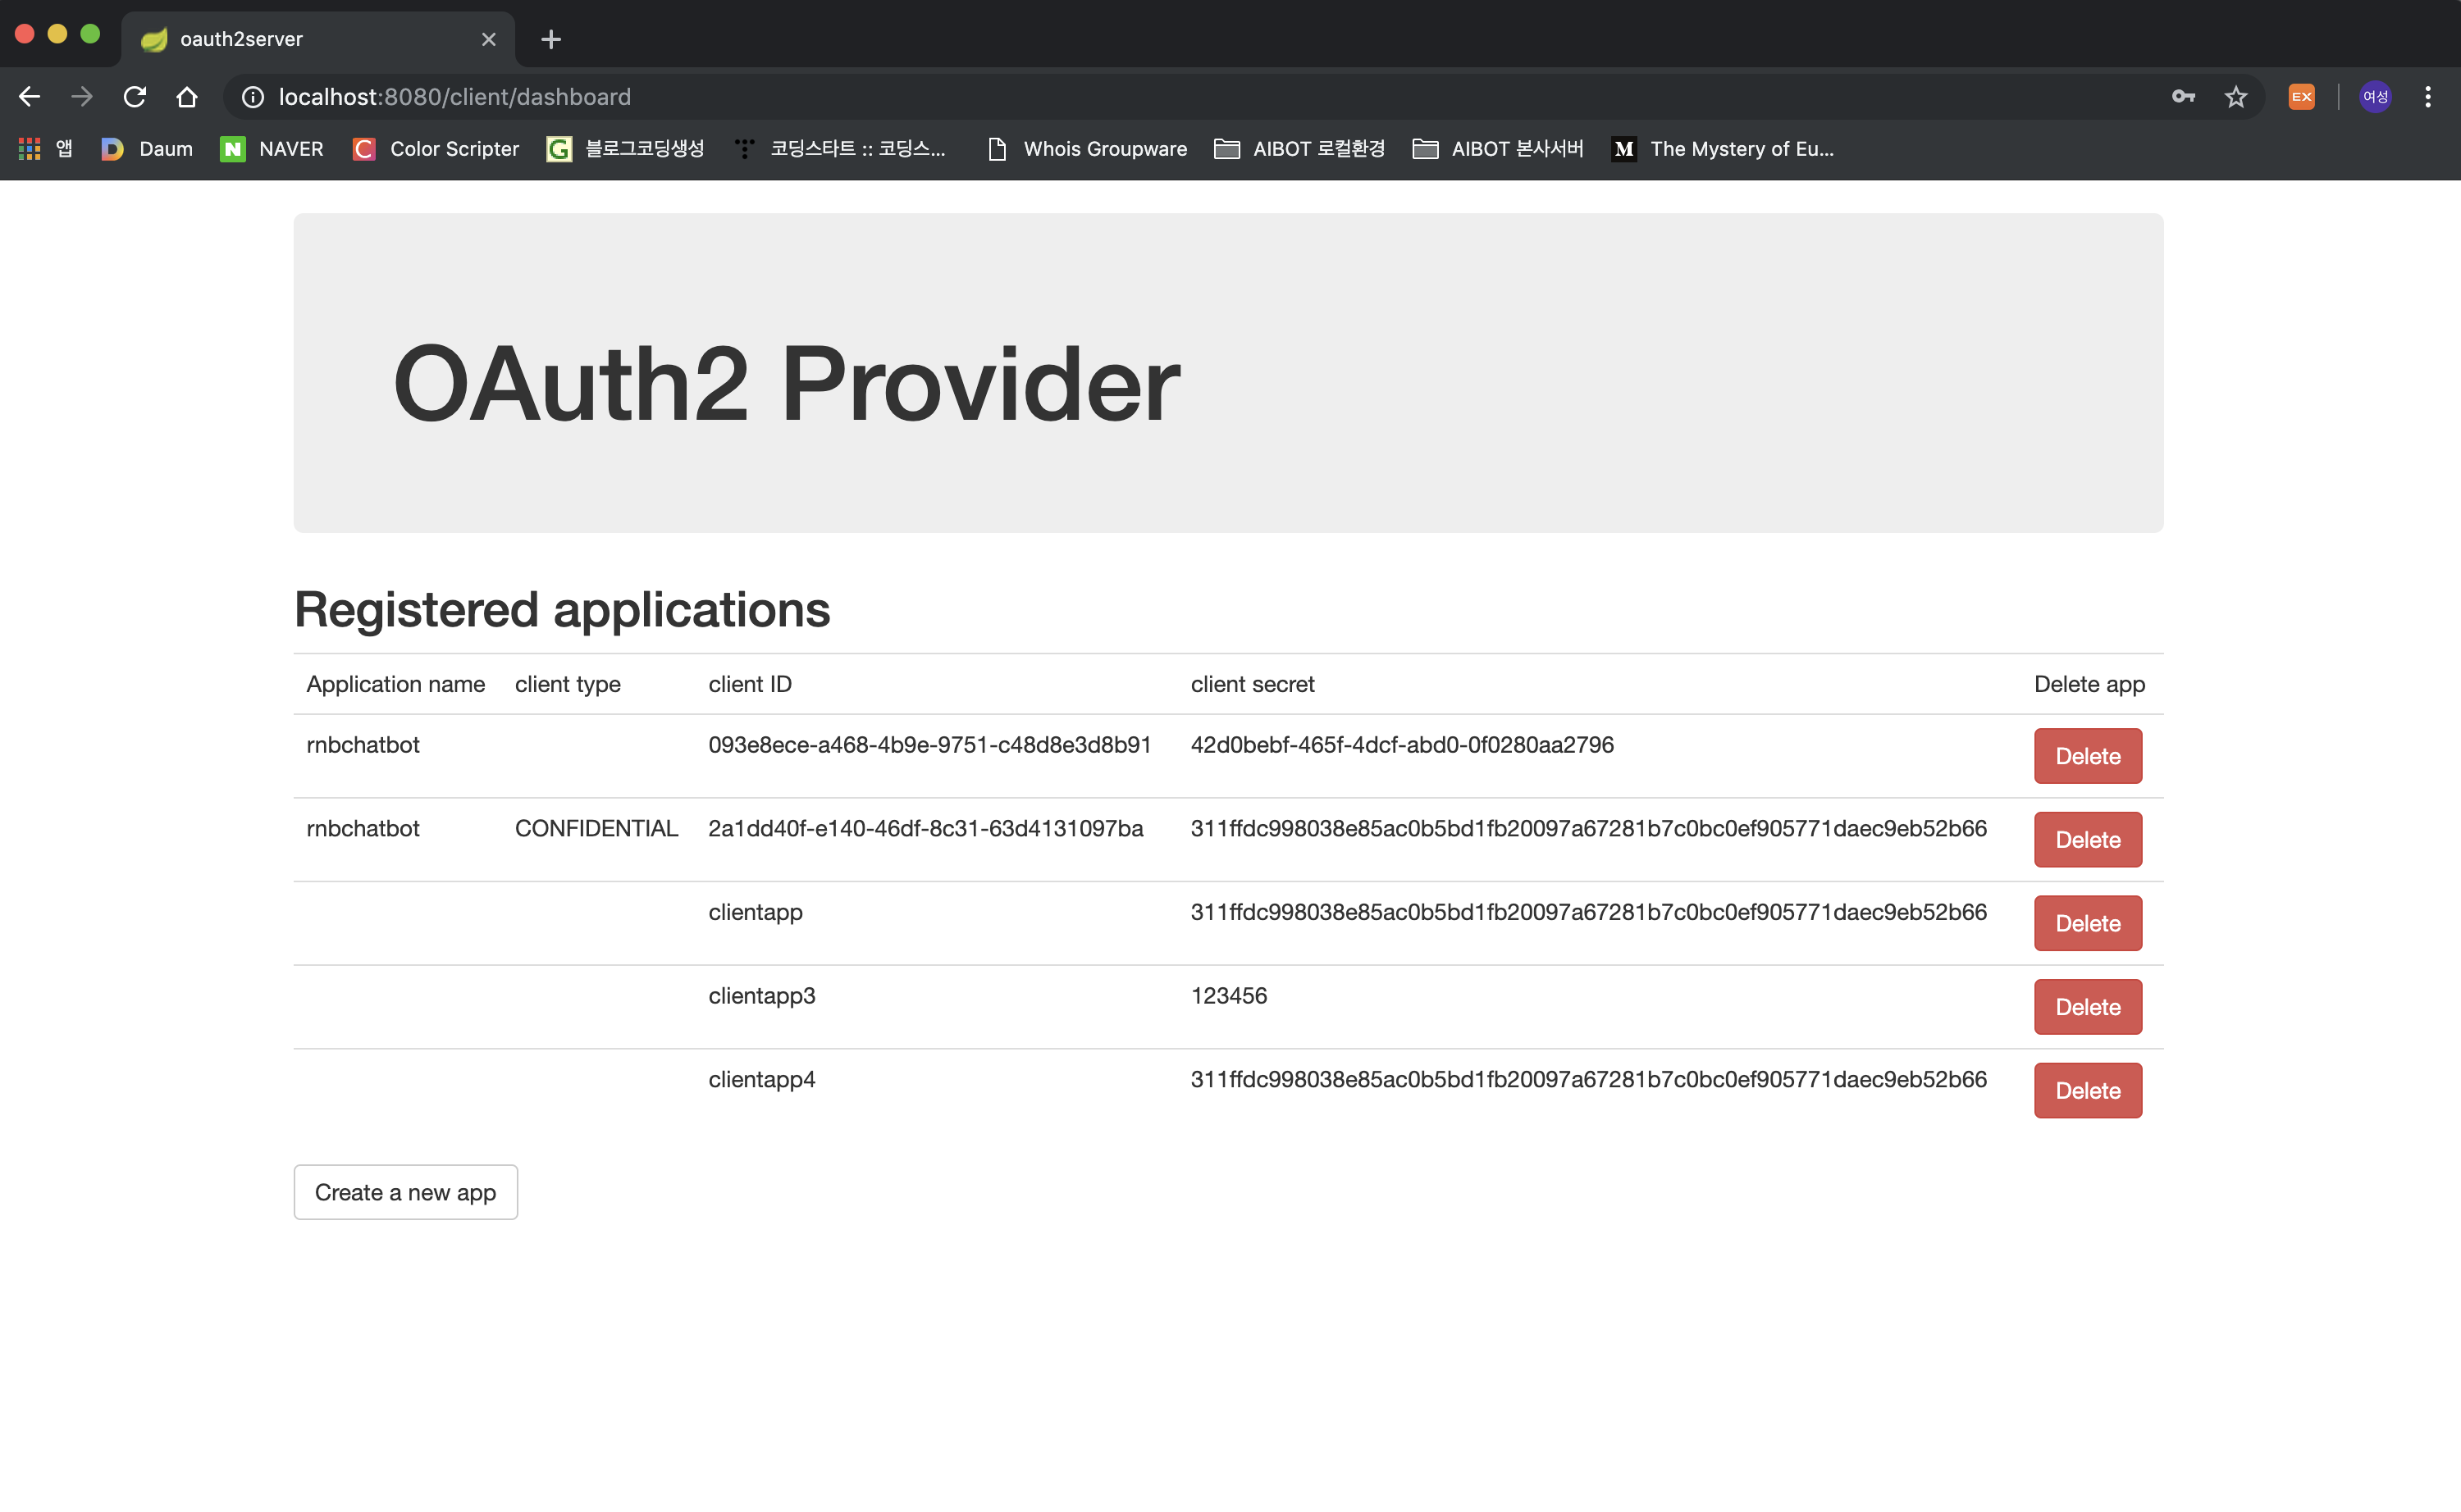View site information icon in address bar
The image size is (2461, 1512).
pyautogui.click(x=253, y=97)
